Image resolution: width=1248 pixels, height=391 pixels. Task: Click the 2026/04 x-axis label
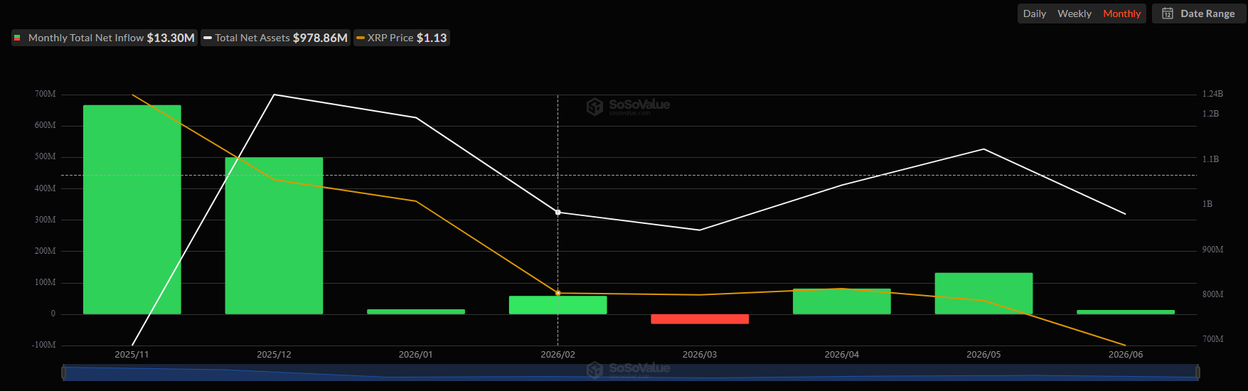842,355
